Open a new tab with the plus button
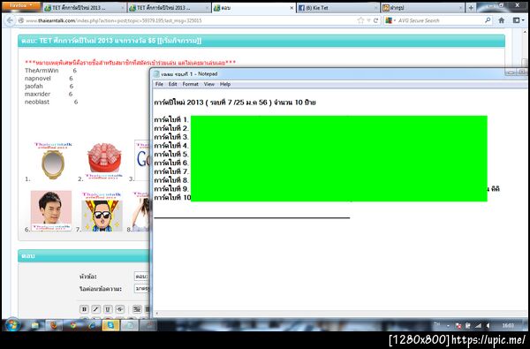The height and width of the screenshot is (349, 530). click(471, 7)
